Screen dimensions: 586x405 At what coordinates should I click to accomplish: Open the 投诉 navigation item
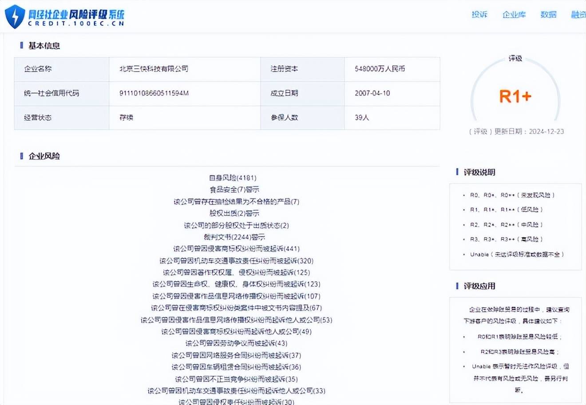point(479,15)
